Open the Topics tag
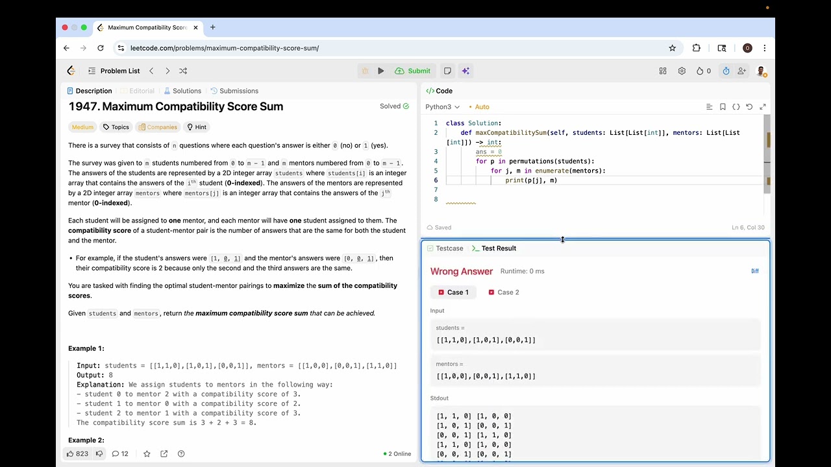This screenshot has height=467, width=831. click(x=116, y=127)
